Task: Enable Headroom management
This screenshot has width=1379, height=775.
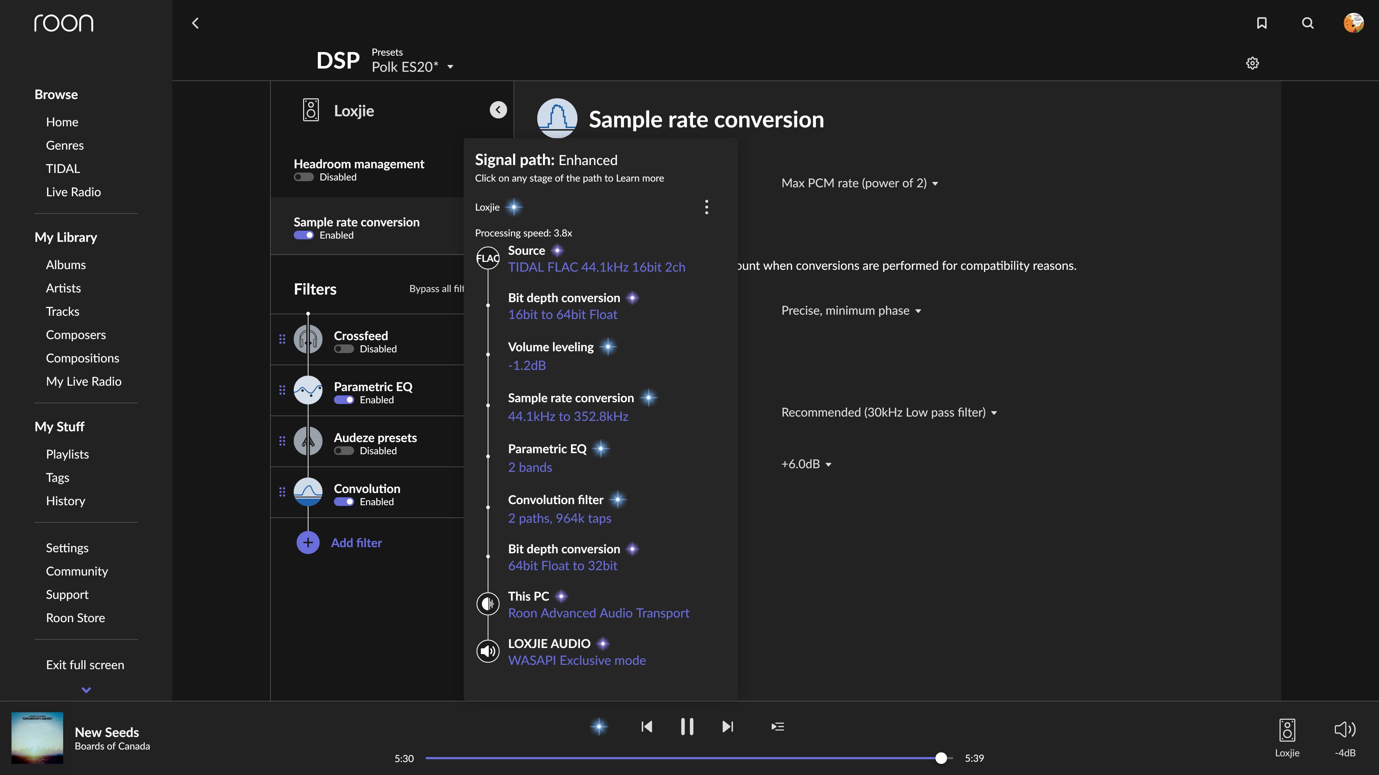Action: [x=303, y=177]
